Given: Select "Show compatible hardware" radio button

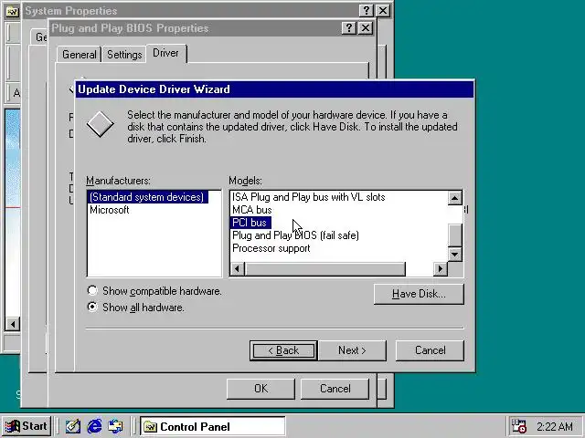Looking at the screenshot, I should 92,290.
